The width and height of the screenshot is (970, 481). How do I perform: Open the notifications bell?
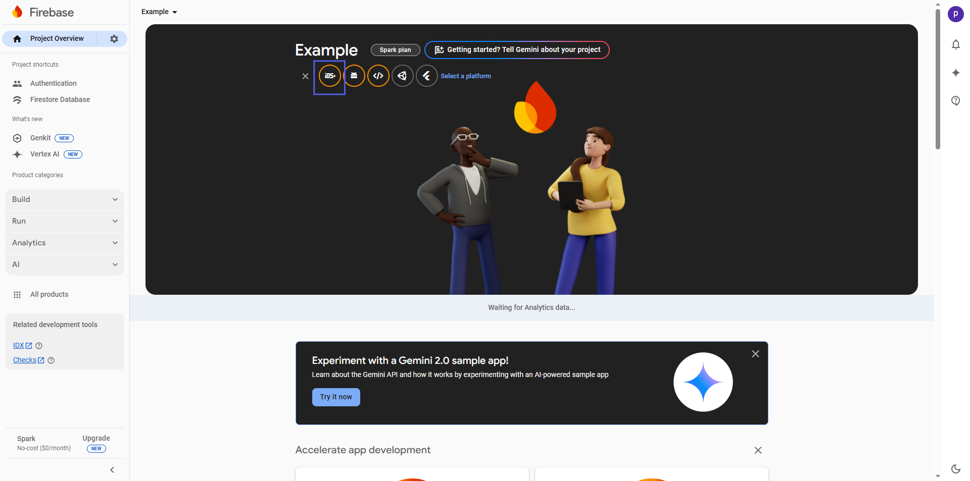tap(955, 45)
